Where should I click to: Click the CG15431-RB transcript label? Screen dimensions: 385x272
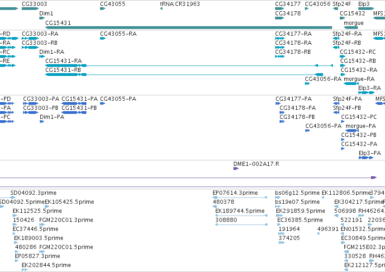(x=63, y=70)
